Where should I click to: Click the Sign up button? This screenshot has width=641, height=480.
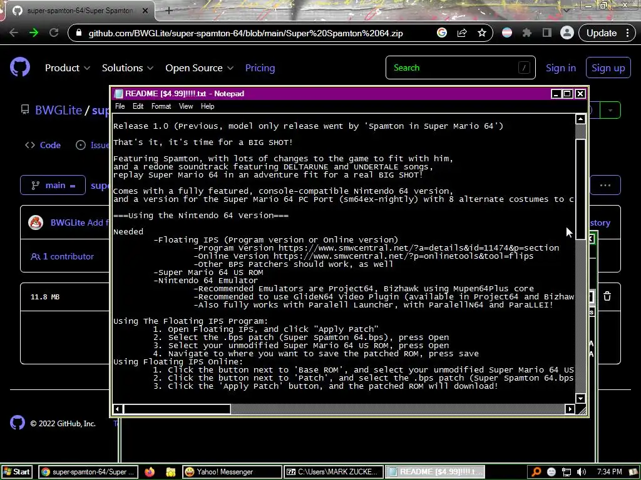(608, 67)
